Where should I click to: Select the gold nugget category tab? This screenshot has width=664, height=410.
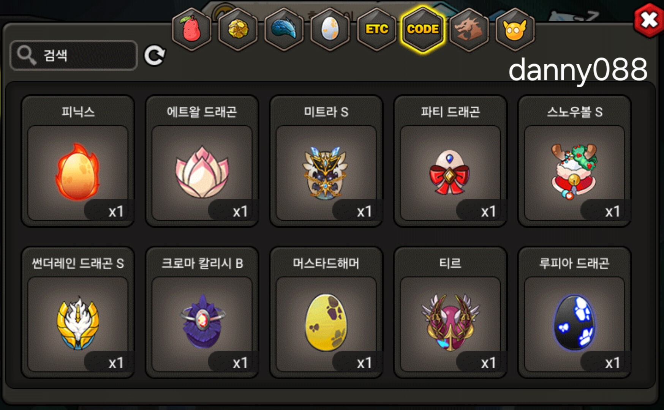coord(238,29)
